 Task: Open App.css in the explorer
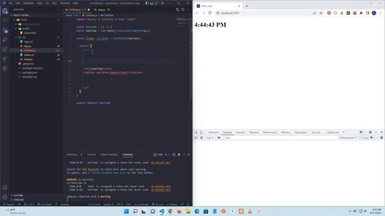[x=28, y=41]
